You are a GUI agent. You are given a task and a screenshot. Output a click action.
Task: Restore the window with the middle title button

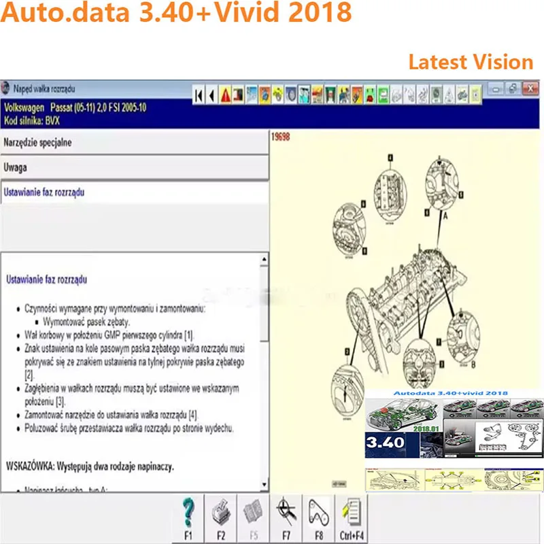pos(512,89)
